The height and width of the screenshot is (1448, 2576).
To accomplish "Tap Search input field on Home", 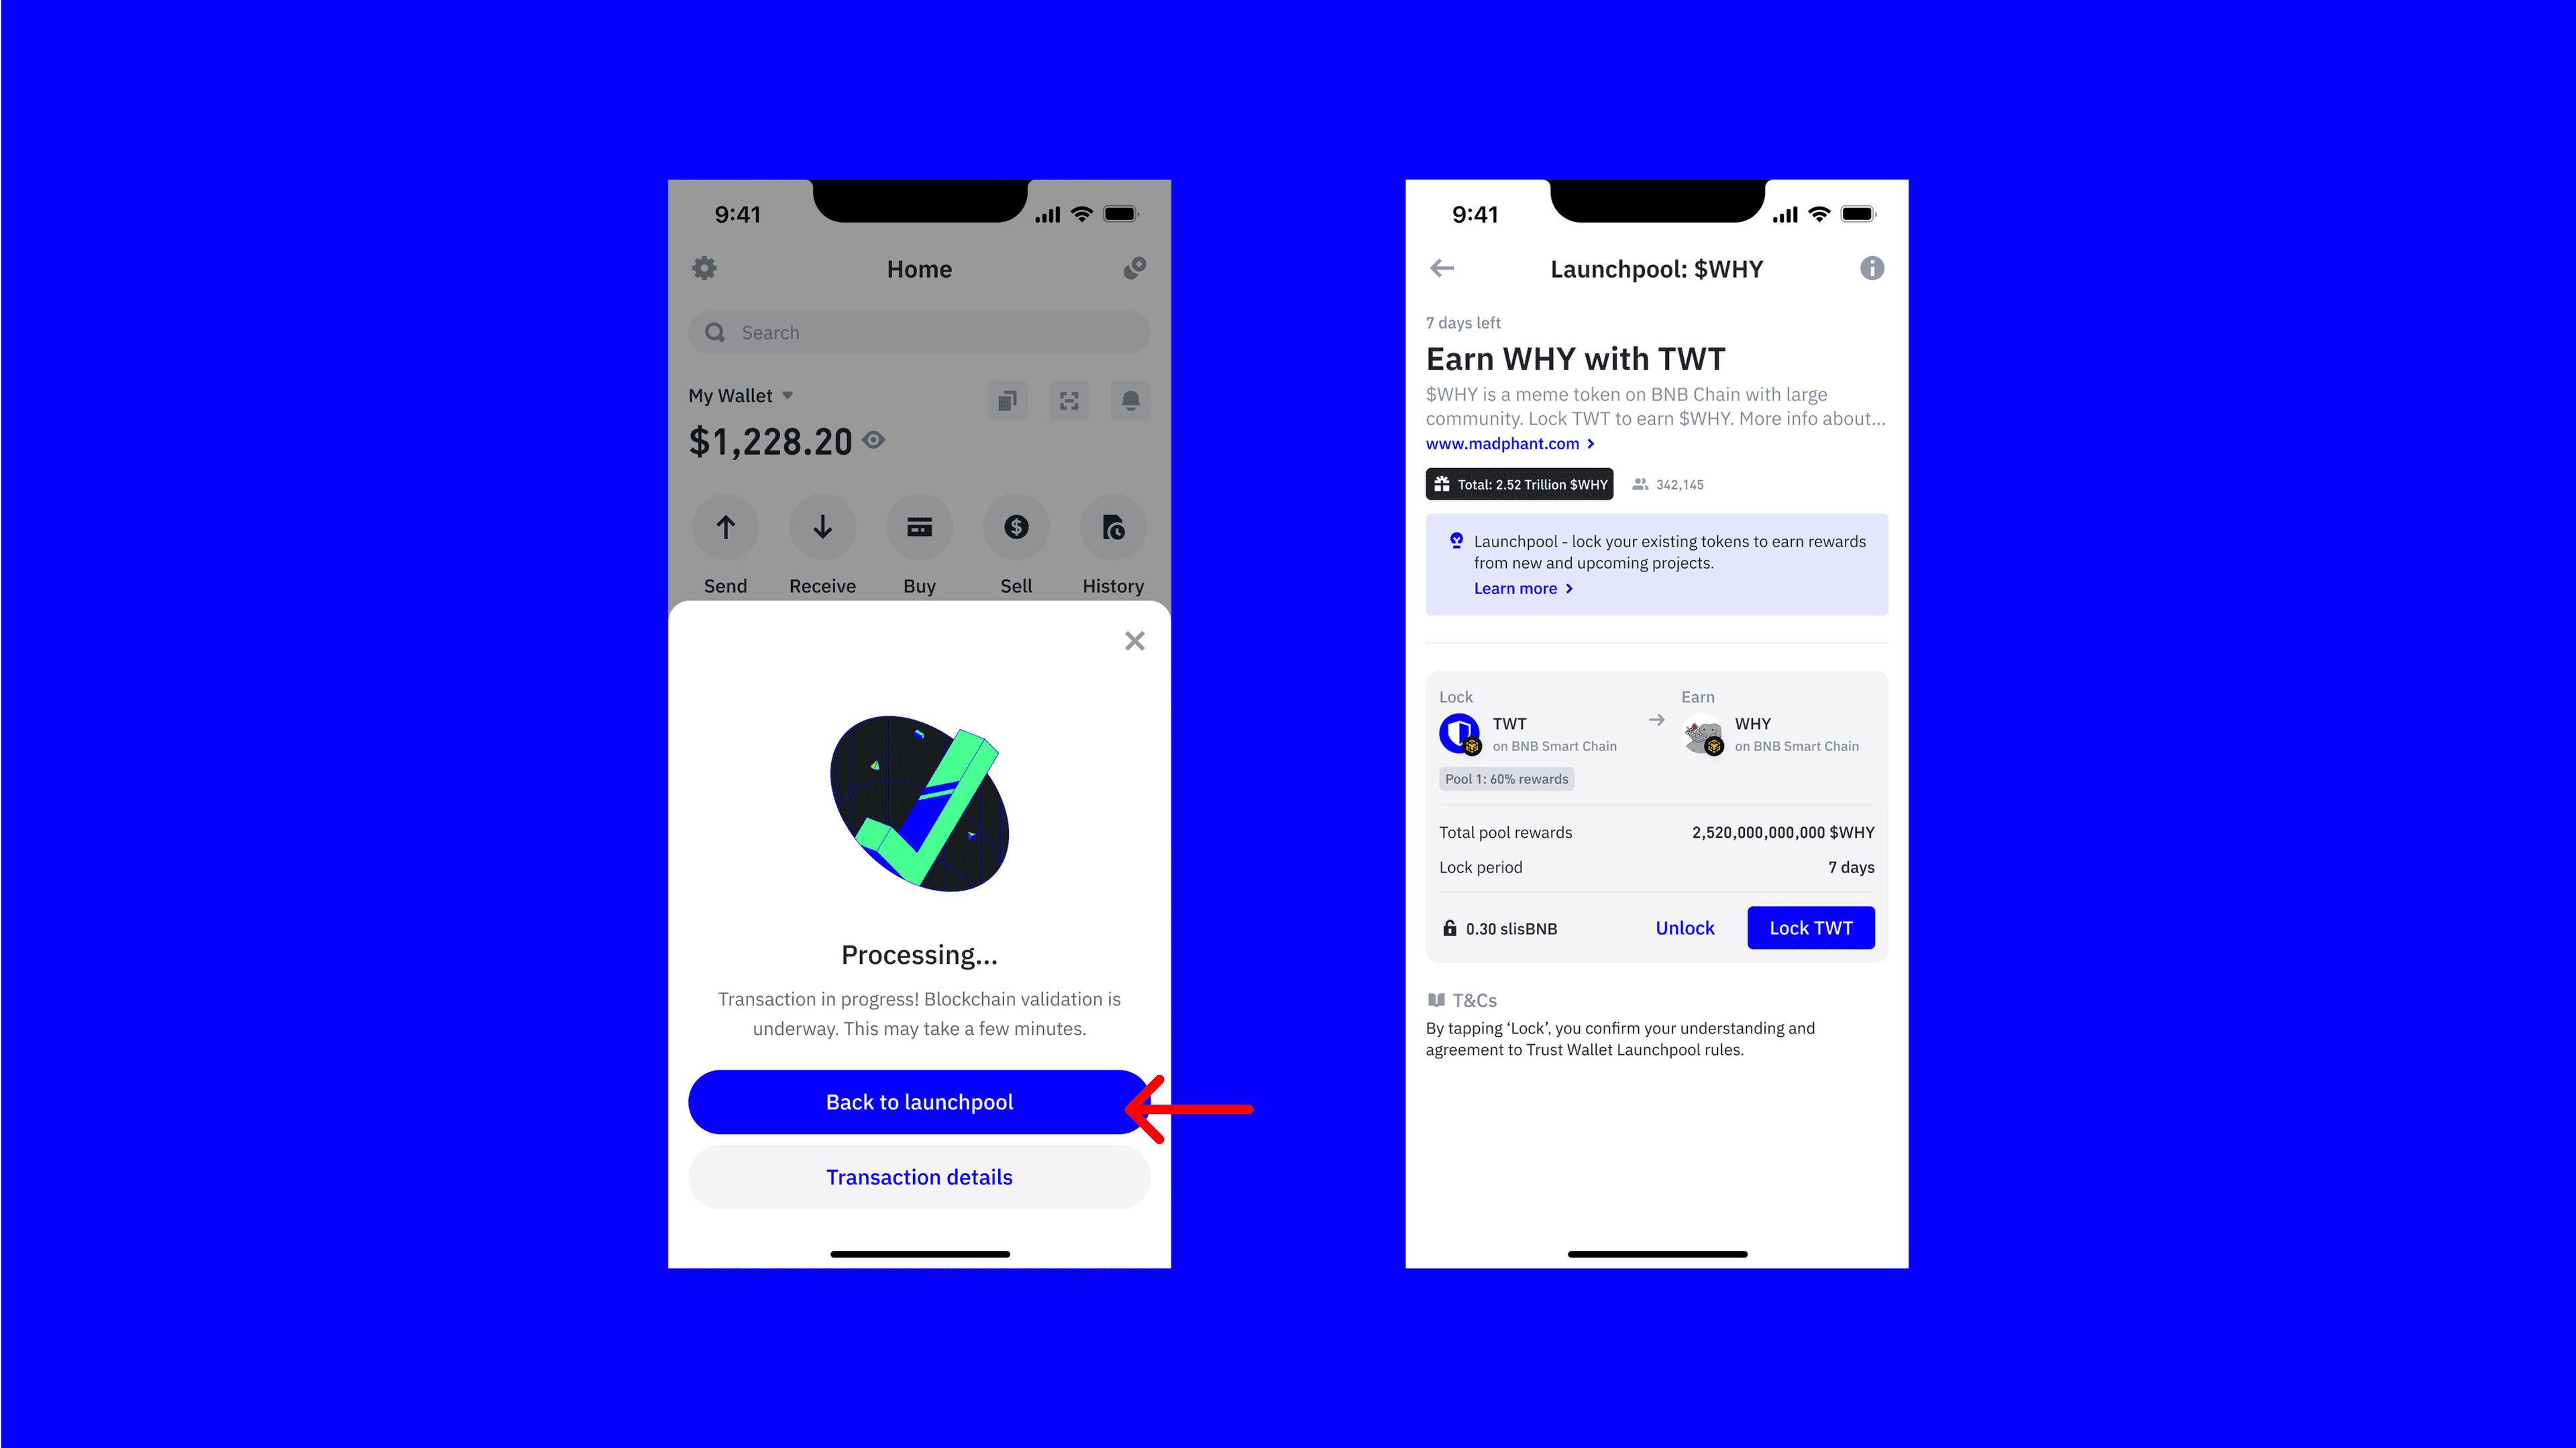I will 920,333.
